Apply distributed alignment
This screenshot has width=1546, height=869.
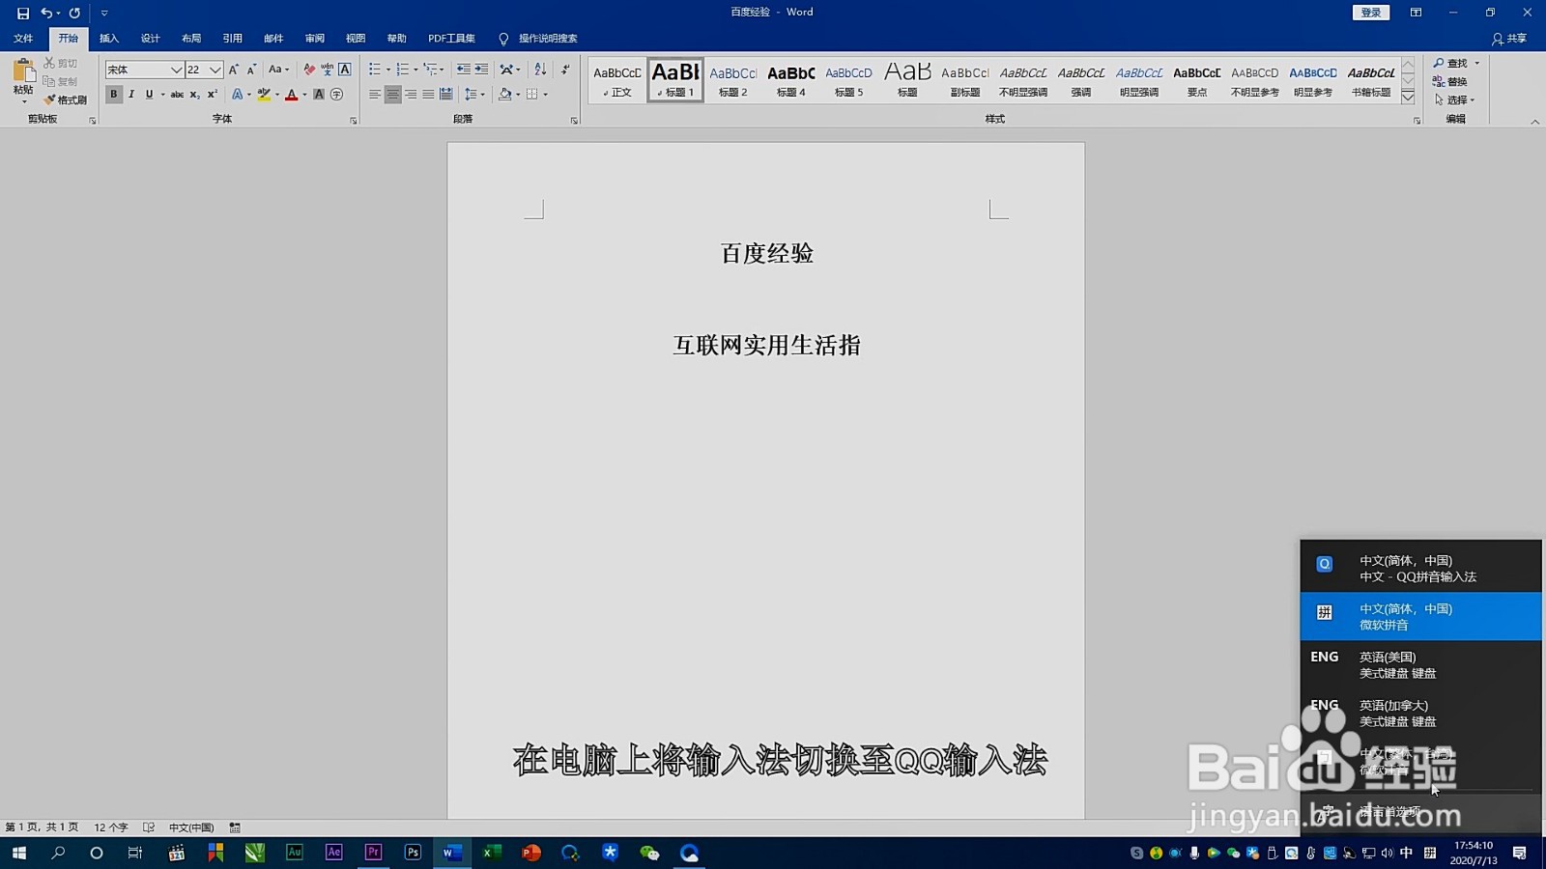point(445,95)
